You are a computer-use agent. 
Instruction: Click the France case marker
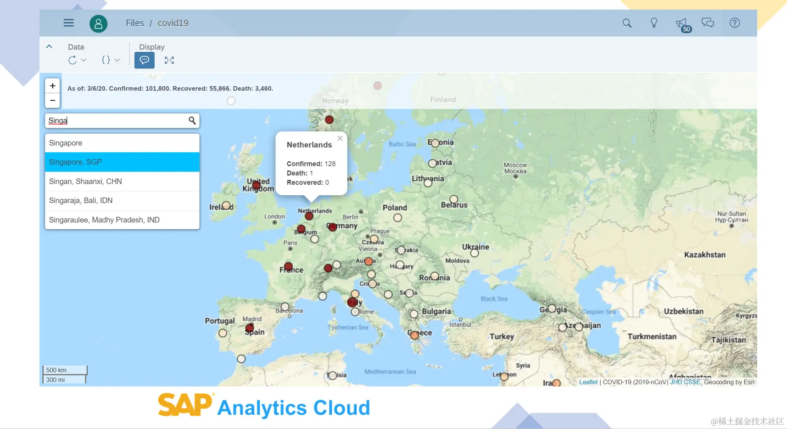[288, 266]
